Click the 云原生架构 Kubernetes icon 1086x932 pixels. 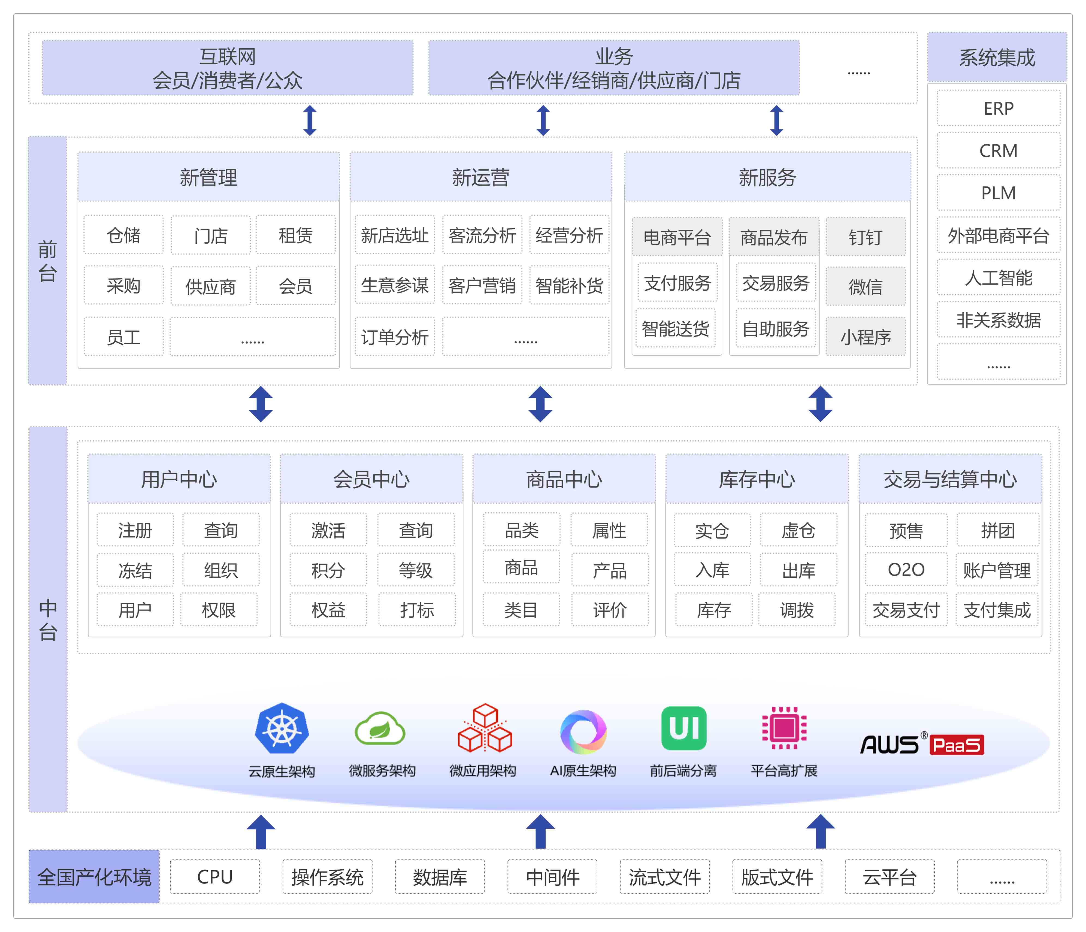(x=282, y=729)
